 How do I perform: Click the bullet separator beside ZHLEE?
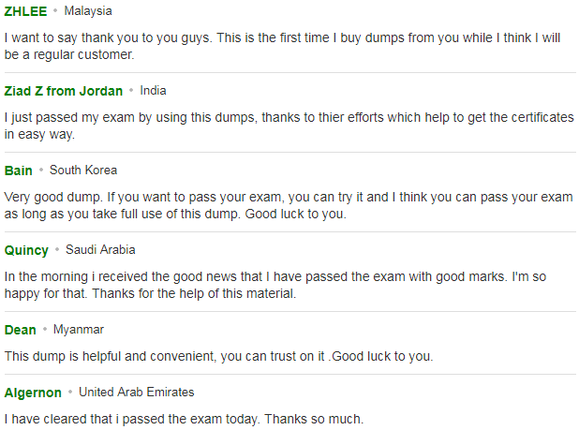click(55, 10)
